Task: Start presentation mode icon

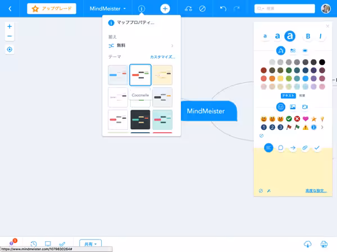Action: coord(48,244)
